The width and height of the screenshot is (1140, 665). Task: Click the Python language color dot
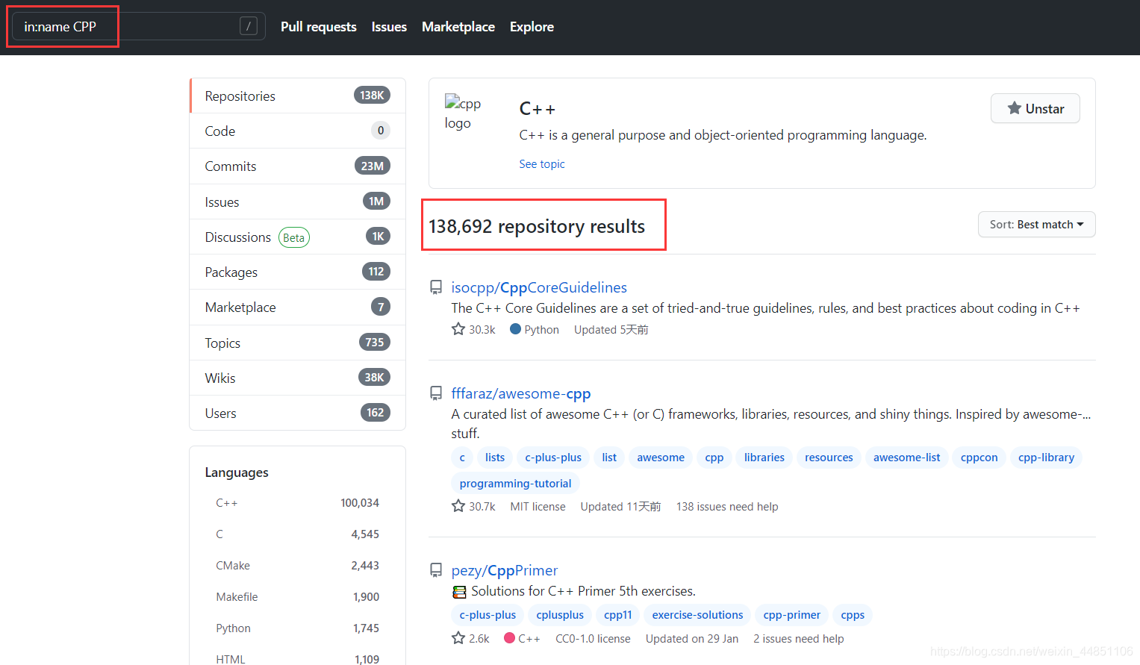click(x=515, y=329)
